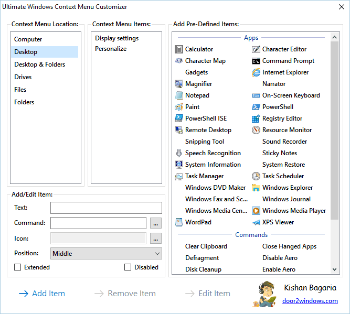Click the On-Screen Keyboard icon
The image size is (350, 314).
coord(256,96)
